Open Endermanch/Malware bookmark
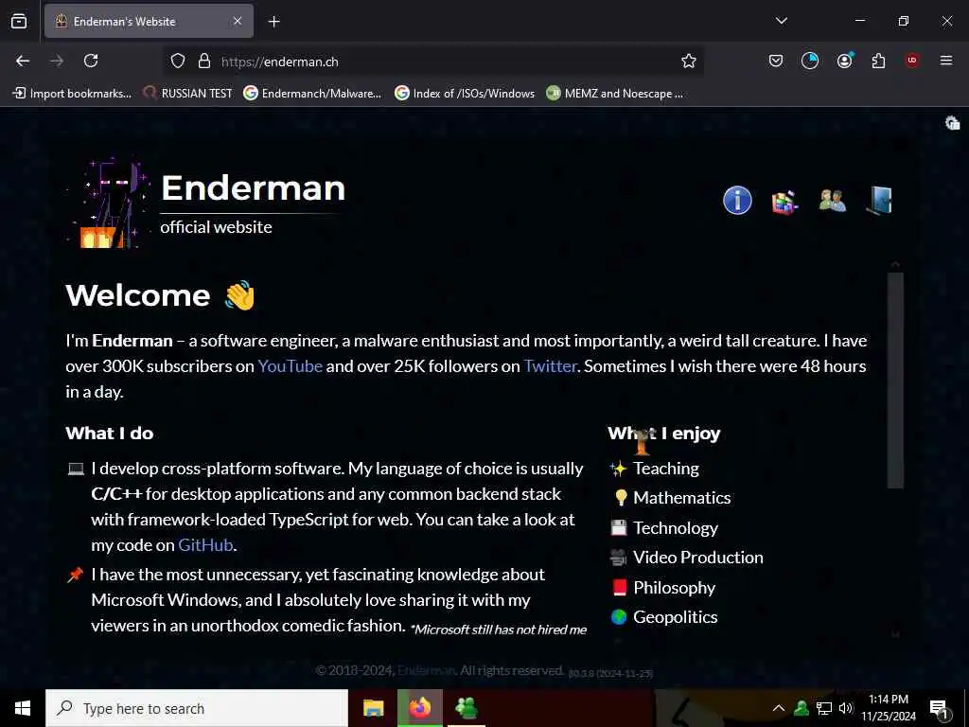969x727 pixels. point(312,94)
